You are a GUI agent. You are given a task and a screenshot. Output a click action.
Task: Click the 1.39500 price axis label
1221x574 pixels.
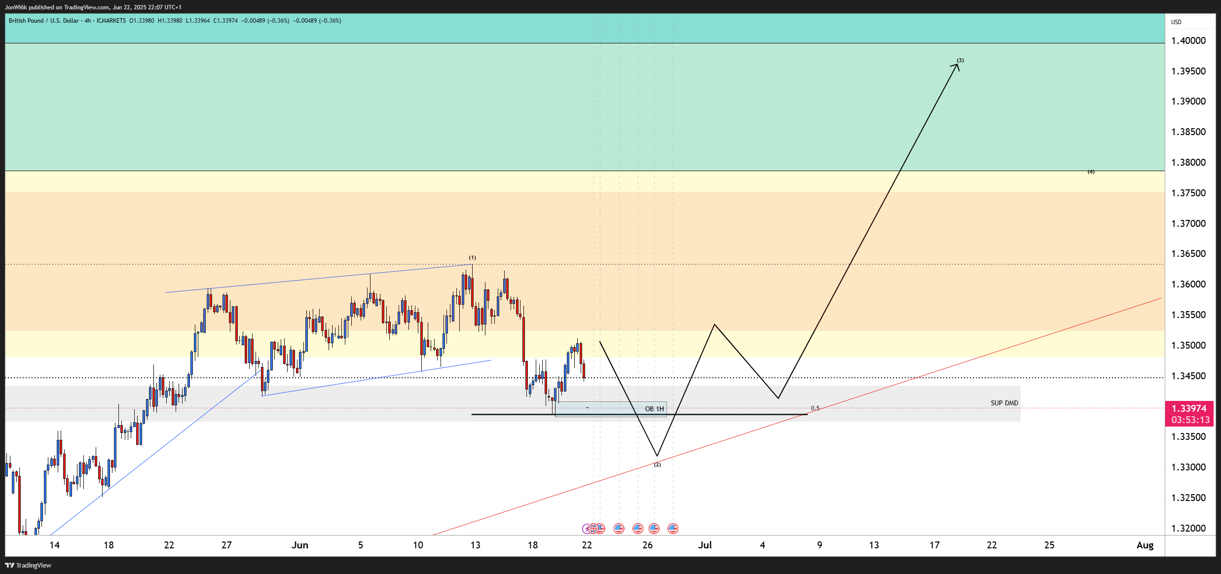click(x=1188, y=71)
